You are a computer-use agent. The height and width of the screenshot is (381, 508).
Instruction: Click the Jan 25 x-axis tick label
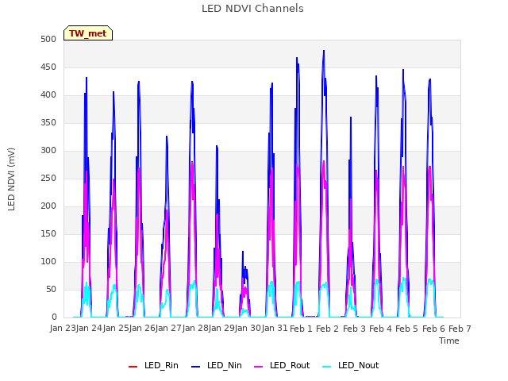tap(116, 329)
